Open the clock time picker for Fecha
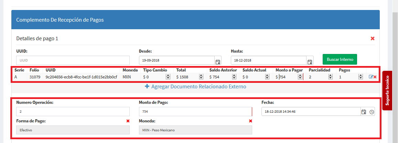This screenshot has width=398, height=143. (x=372, y=112)
